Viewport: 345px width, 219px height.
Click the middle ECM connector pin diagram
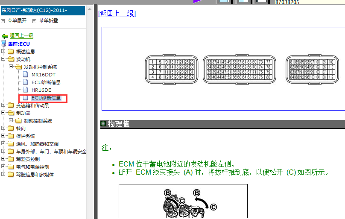click(x=239, y=70)
